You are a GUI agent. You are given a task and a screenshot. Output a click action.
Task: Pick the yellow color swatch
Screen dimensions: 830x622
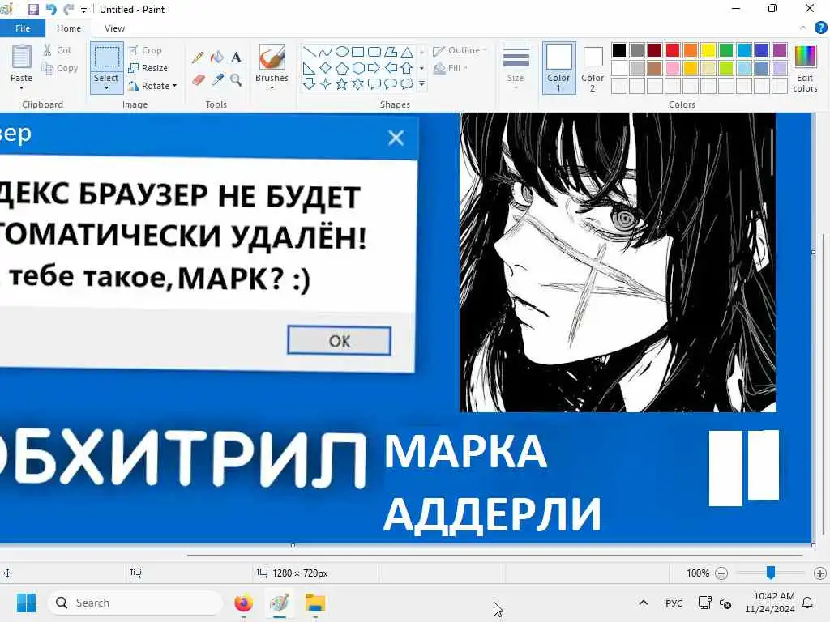pyautogui.click(x=708, y=50)
